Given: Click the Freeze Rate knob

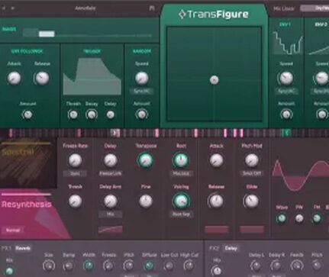Looking at the screenshot, I should point(75,160).
